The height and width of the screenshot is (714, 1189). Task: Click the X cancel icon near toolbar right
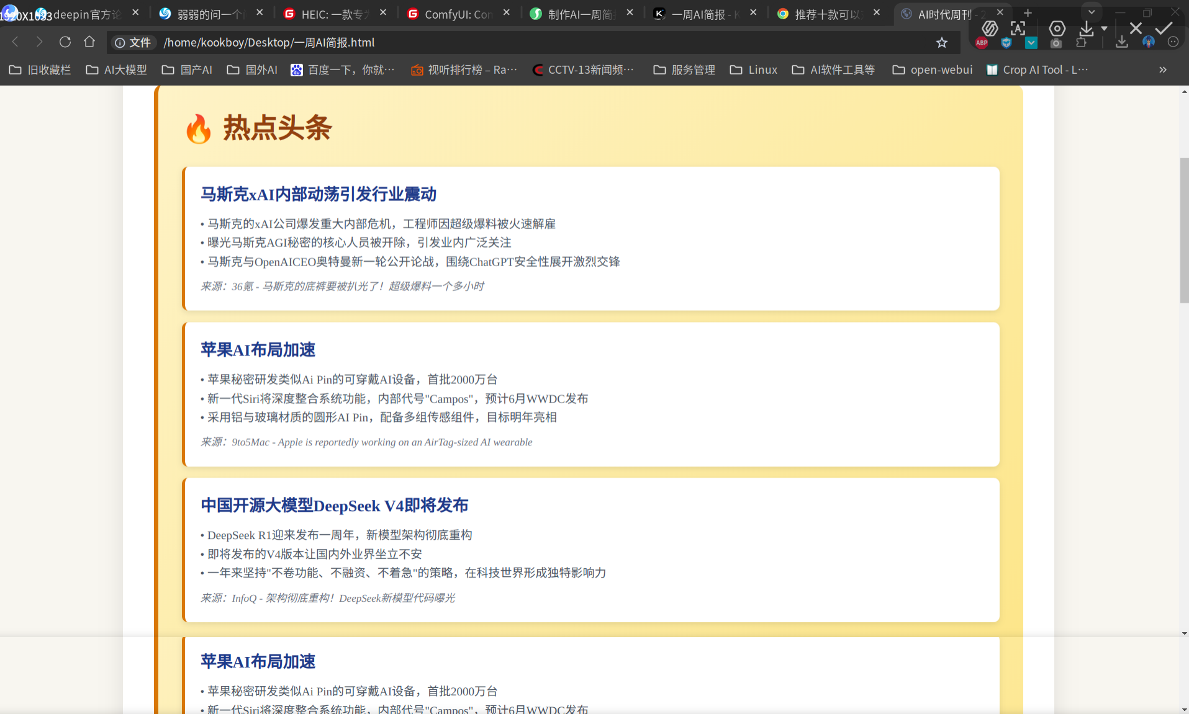pyautogui.click(x=1136, y=29)
